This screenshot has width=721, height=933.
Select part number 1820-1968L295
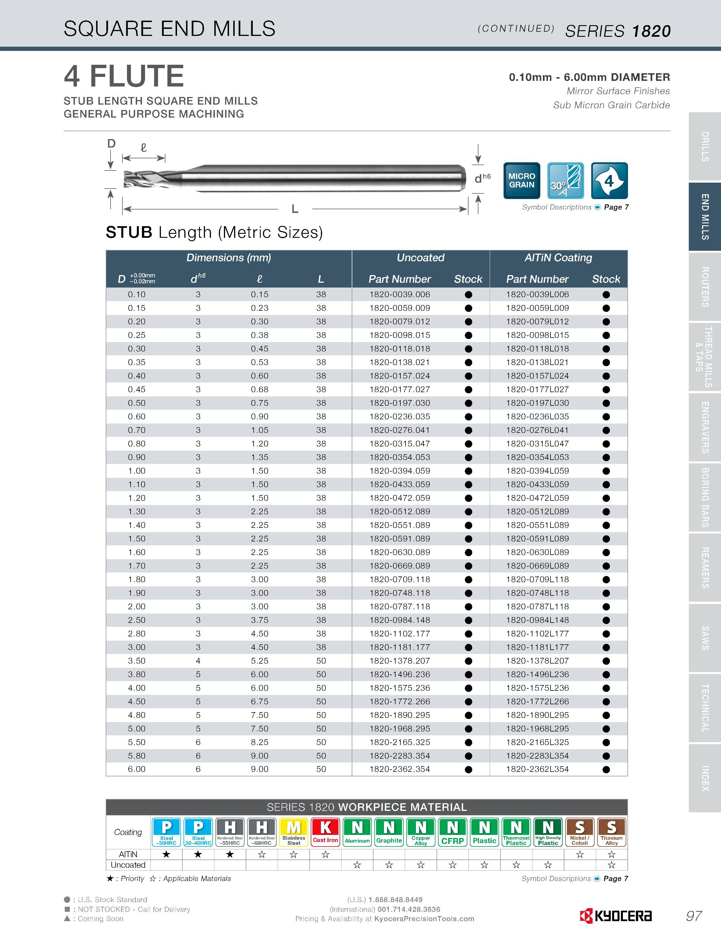tap(537, 729)
